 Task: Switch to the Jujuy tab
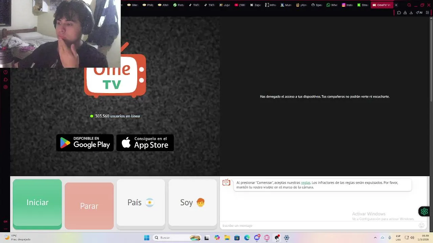(225, 5)
